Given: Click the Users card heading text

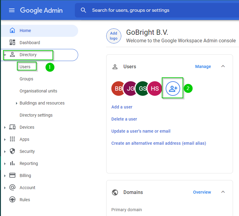Looking at the screenshot, I should 130,66.
